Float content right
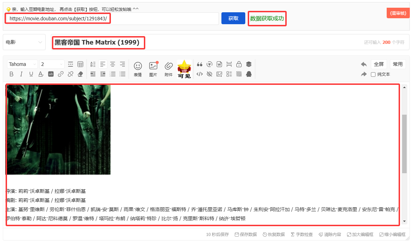413x243 pixels. 103,74
